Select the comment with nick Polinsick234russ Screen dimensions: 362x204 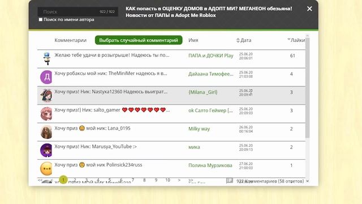coord(98,165)
